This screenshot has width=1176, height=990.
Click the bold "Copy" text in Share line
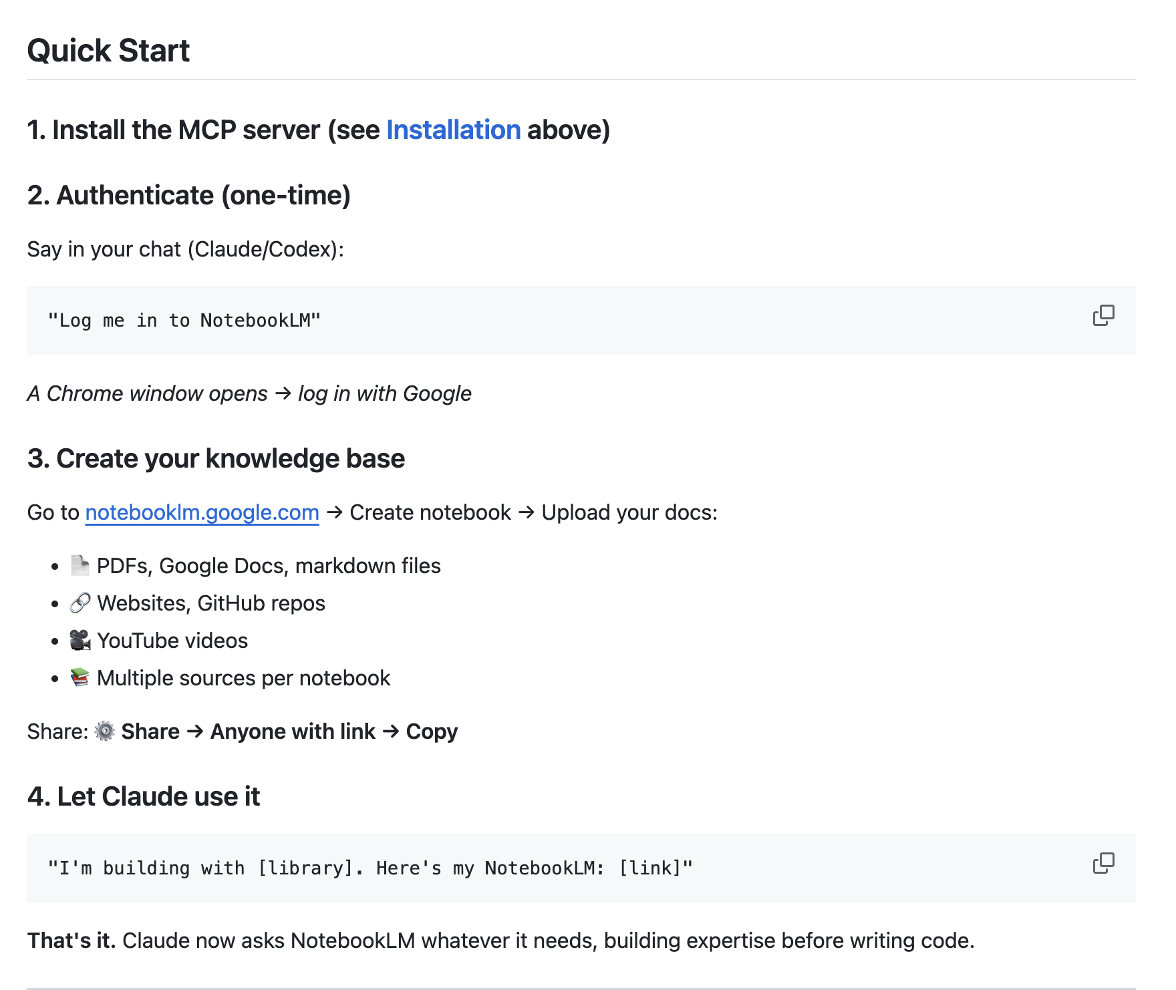point(432,731)
